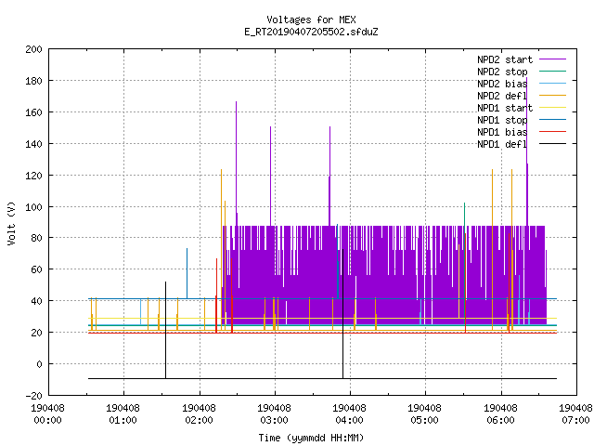Click the 'NPD1 start' legend label
594x446 pixels.
point(505,108)
